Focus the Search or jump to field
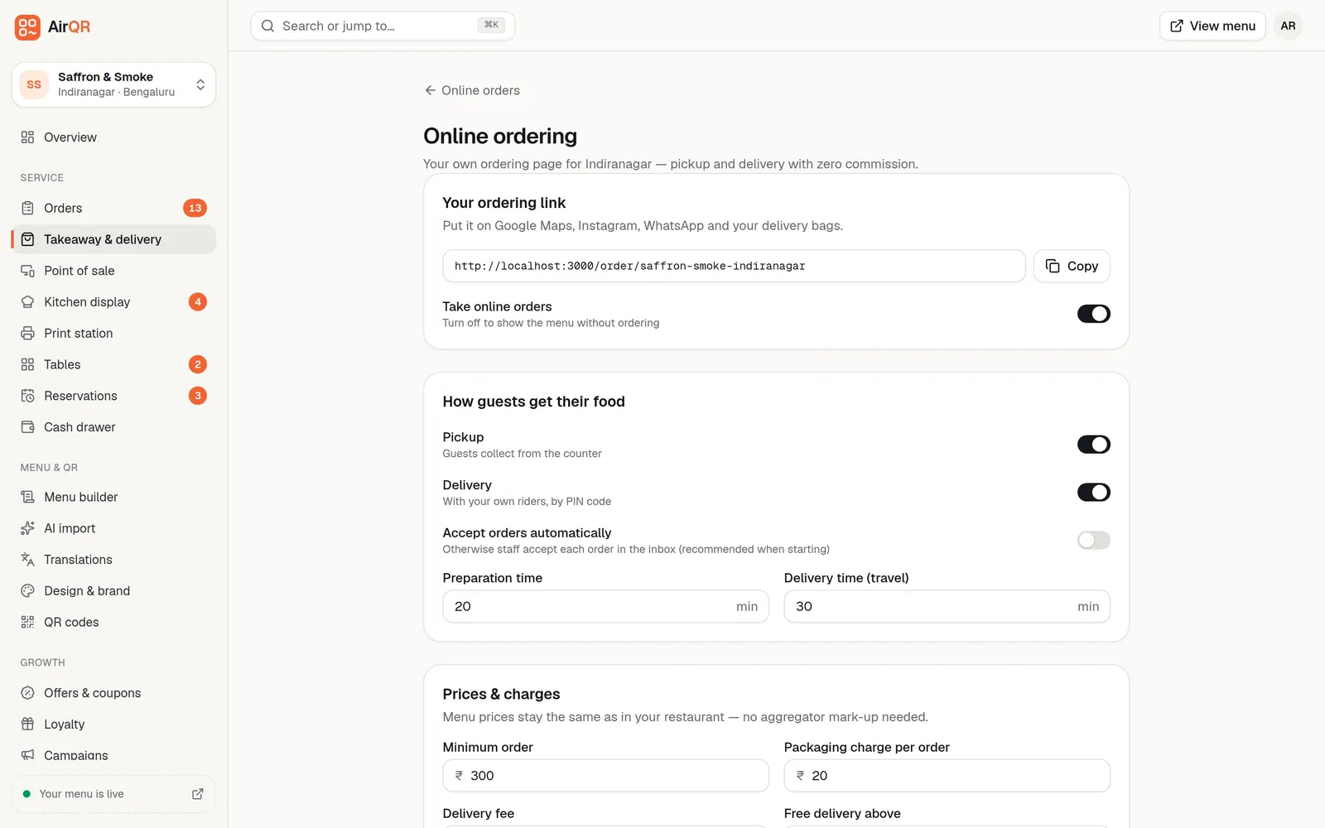The width and height of the screenshot is (1325, 828). [x=383, y=26]
